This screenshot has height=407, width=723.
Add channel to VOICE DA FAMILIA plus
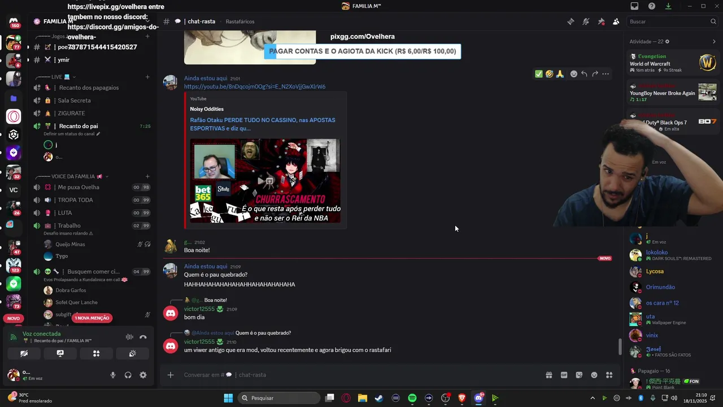coord(147,176)
